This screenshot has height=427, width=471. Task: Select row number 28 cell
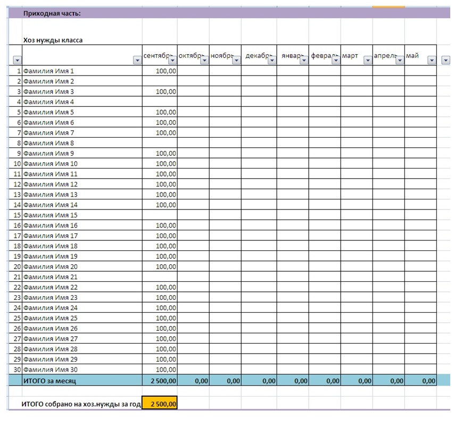coord(15,349)
